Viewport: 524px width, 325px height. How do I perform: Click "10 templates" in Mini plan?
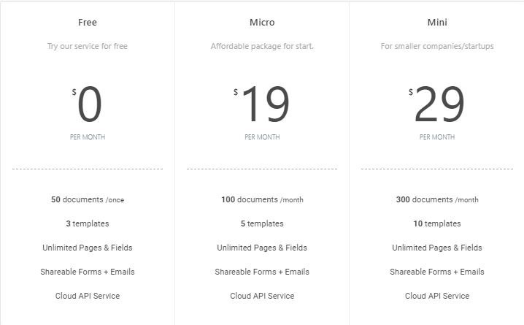tap(437, 223)
